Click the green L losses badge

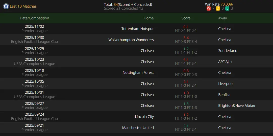pyautogui.click(x=227, y=9)
